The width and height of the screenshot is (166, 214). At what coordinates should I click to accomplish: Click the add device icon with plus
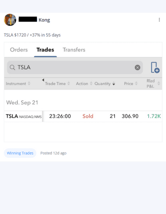pyautogui.click(x=155, y=67)
